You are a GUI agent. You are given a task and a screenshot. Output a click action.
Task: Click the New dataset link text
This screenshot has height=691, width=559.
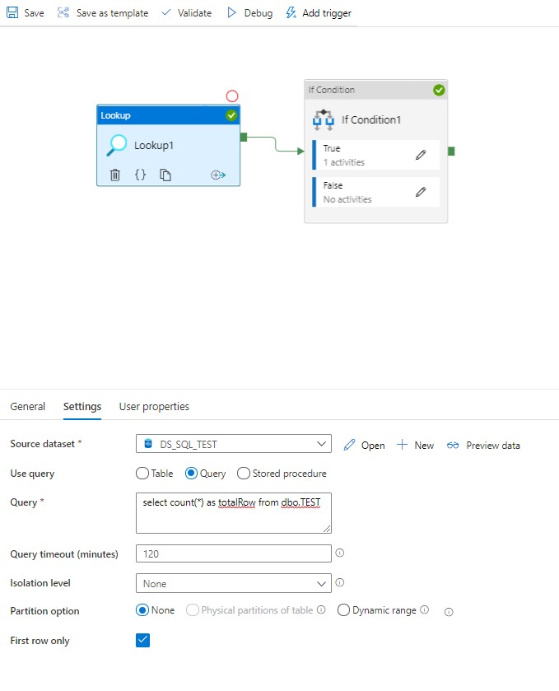tap(424, 446)
